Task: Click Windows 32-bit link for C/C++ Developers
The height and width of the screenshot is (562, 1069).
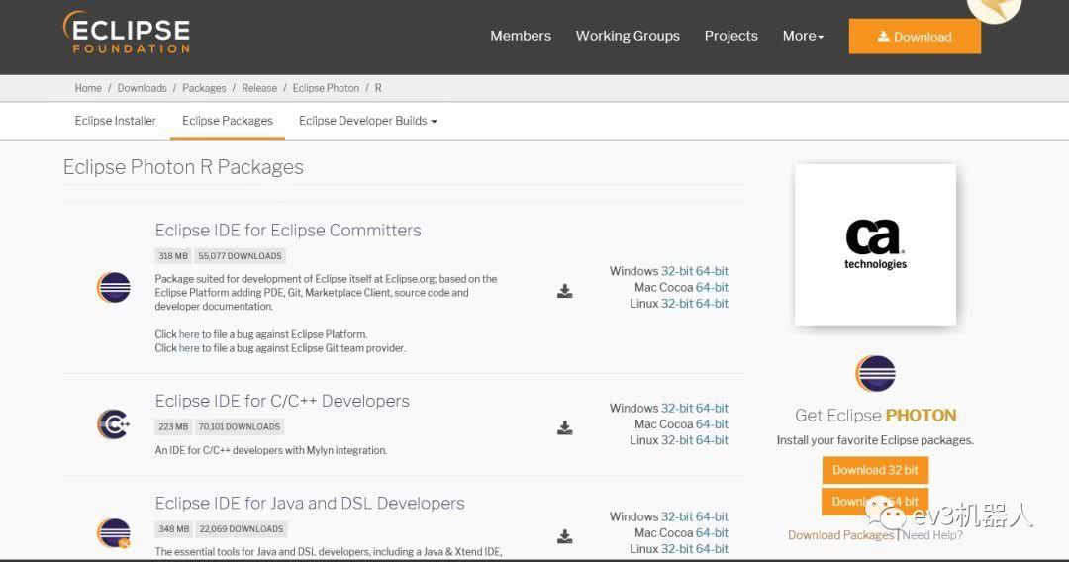Action: (x=677, y=408)
